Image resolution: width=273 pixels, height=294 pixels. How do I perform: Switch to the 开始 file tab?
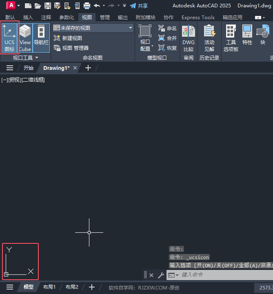click(29, 68)
